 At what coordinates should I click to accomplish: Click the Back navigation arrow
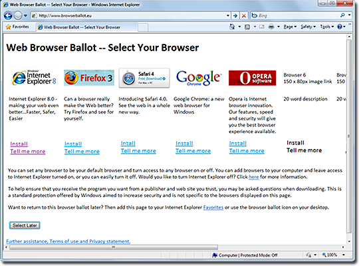(x=8, y=15)
